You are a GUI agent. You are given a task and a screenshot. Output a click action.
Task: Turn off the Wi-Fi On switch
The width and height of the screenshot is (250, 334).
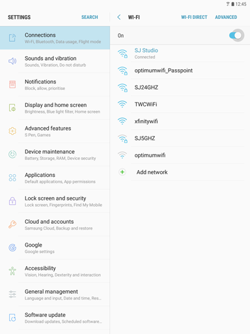click(236, 35)
